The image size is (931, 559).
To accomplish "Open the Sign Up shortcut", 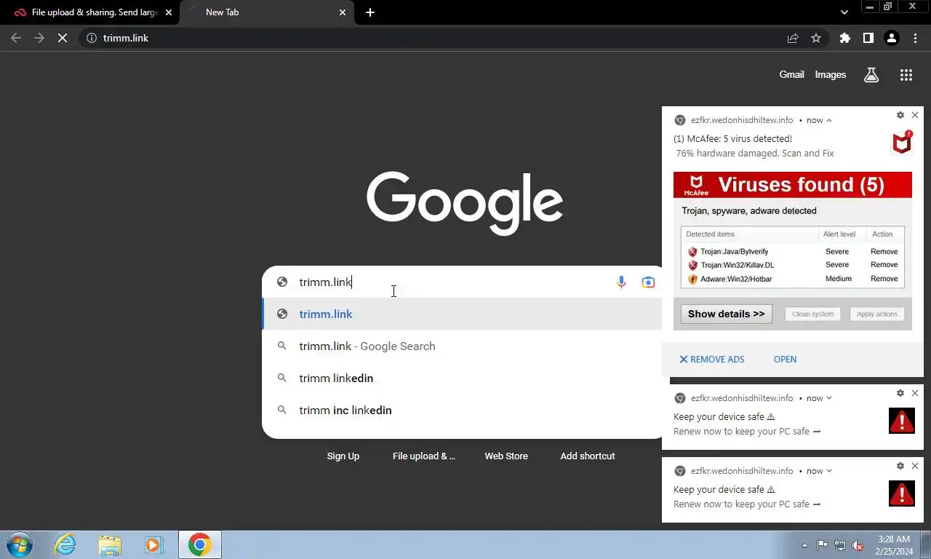I will coord(343,456).
